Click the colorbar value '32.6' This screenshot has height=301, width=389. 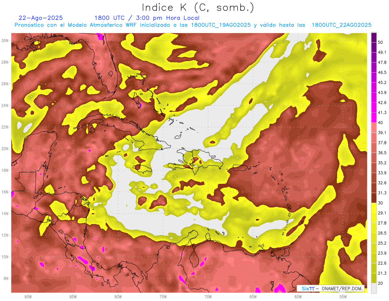[x=382, y=183]
